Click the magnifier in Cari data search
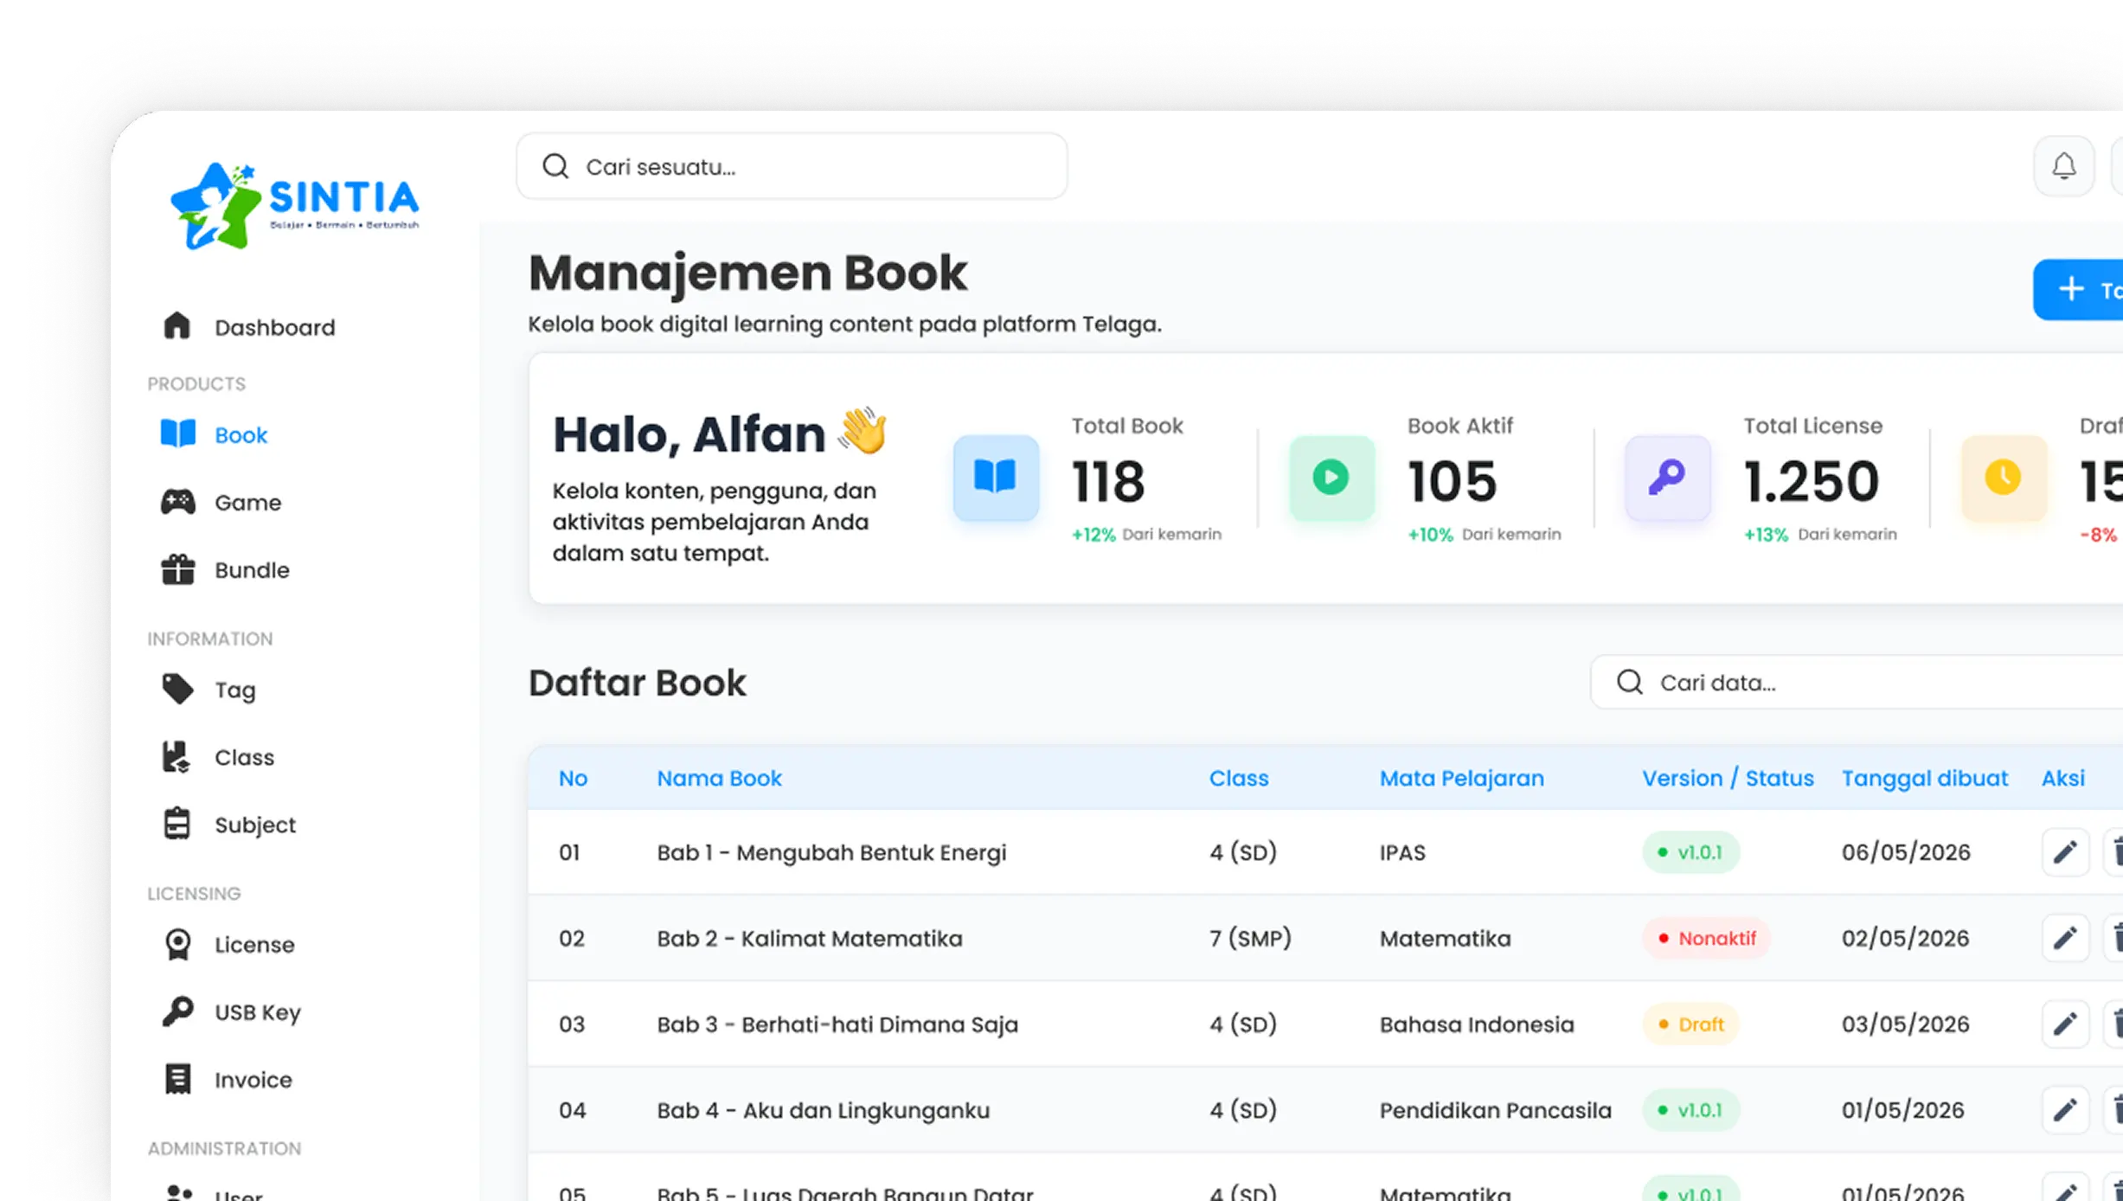Image resolution: width=2123 pixels, height=1201 pixels. click(x=1630, y=682)
